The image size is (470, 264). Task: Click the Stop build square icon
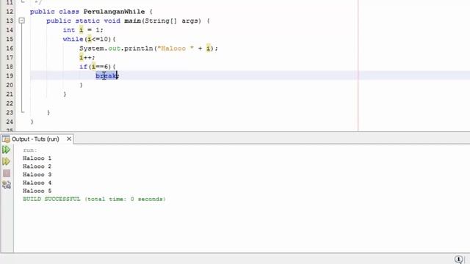7,173
